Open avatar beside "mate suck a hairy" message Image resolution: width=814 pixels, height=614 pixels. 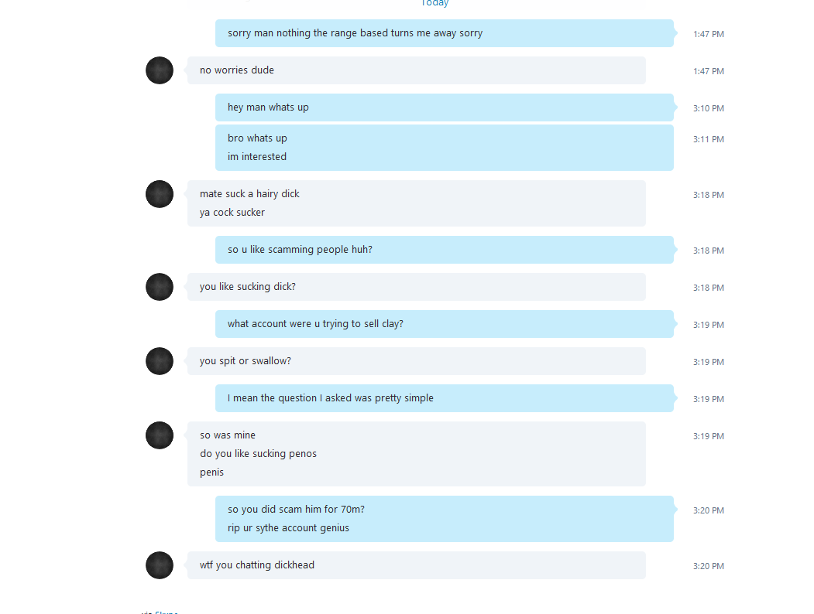click(160, 194)
